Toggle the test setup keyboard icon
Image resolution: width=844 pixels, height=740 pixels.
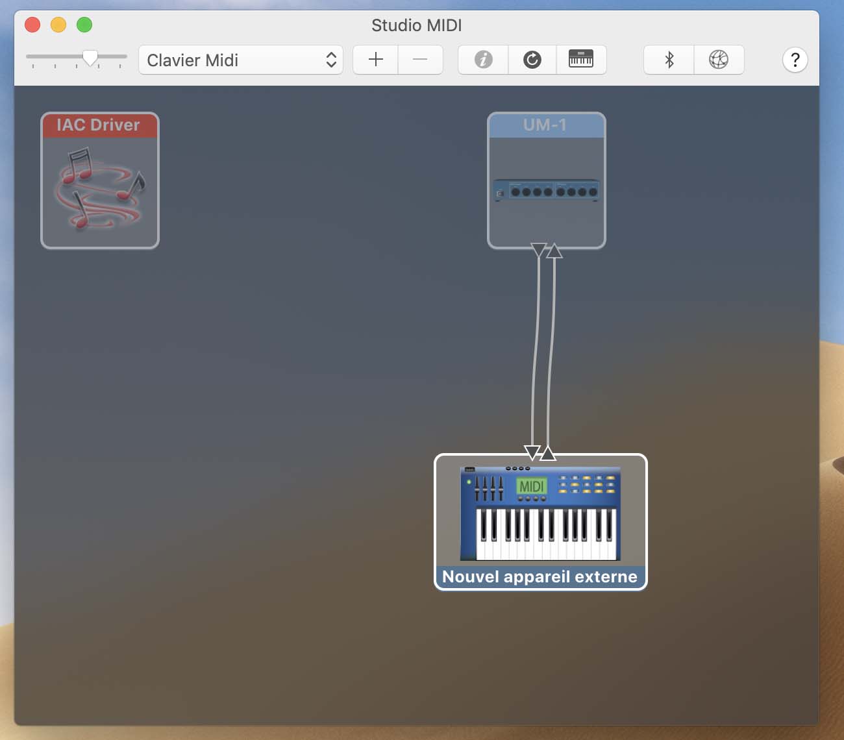coord(581,60)
